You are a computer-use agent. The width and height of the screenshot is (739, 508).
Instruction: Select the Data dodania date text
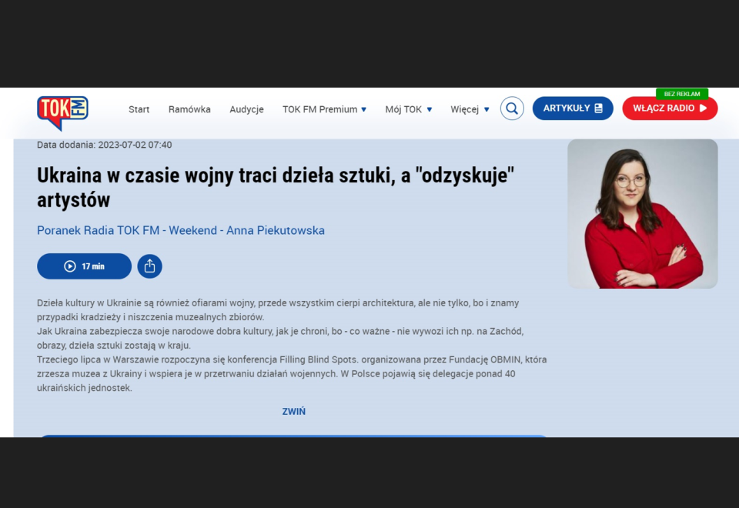104,145
